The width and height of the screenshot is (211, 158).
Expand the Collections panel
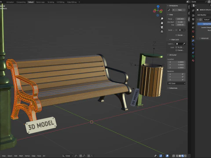pos(168,88)
